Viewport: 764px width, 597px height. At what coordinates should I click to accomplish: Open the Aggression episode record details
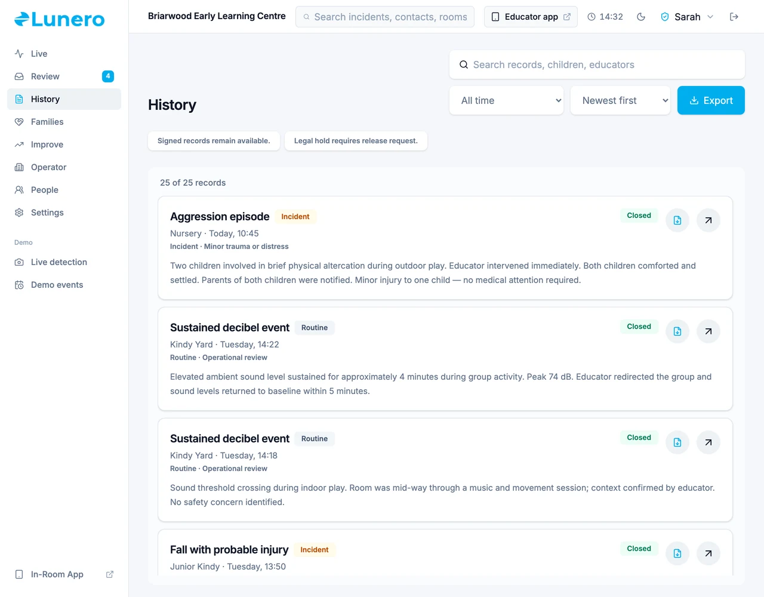click(x=708, y=220)
